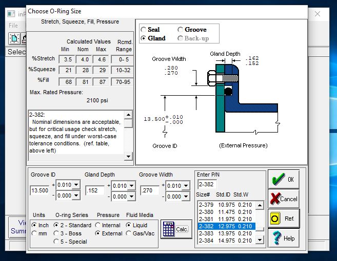Select 3 - Boss O-ring series
The image size is (337, 261).
[68, 233]
